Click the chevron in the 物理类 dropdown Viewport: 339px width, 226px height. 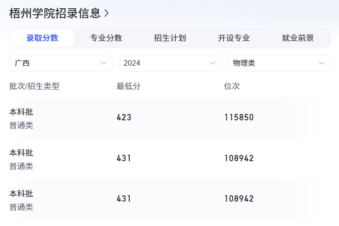322,63
